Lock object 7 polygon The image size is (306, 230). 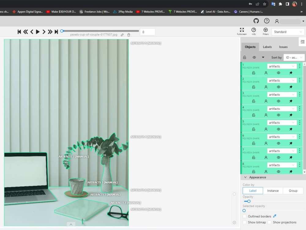[253, 157]
